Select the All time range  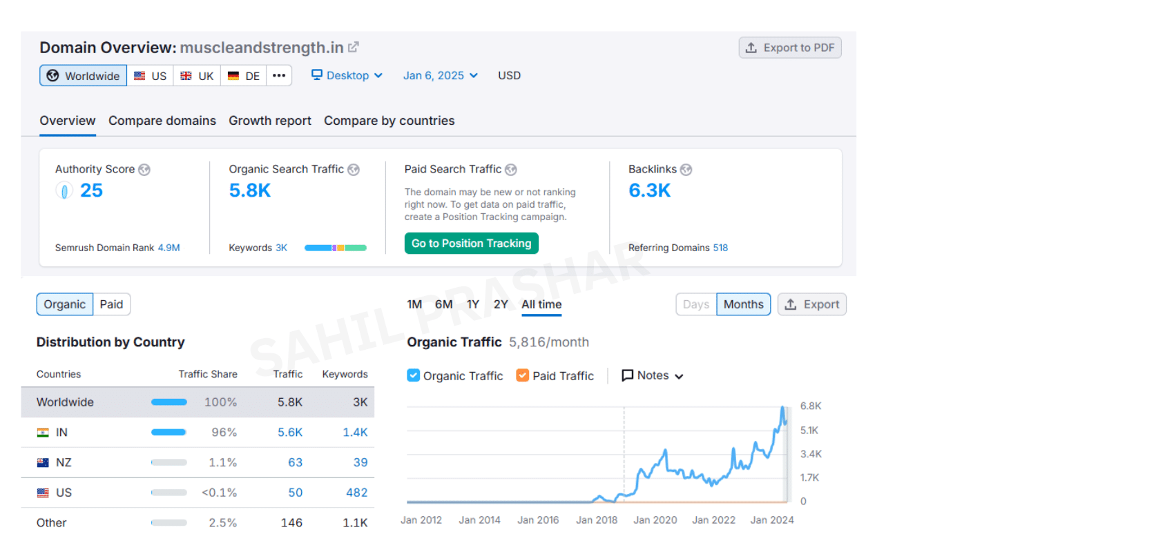[541, 304]
